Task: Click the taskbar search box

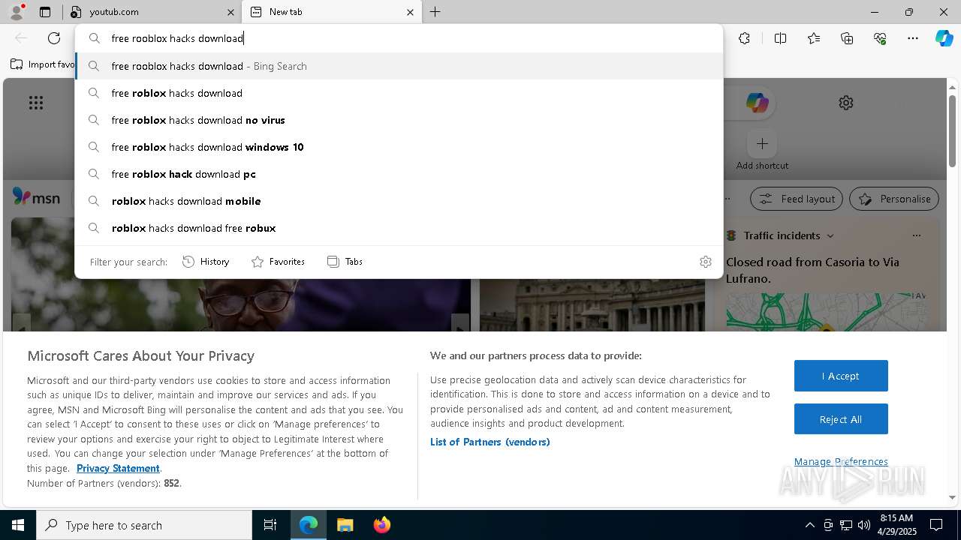Action: click(144, 525)
